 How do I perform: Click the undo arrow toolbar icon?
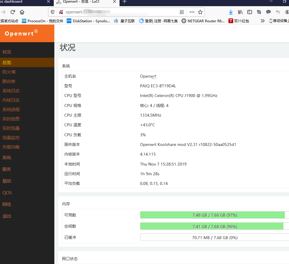tap(278, 12)
